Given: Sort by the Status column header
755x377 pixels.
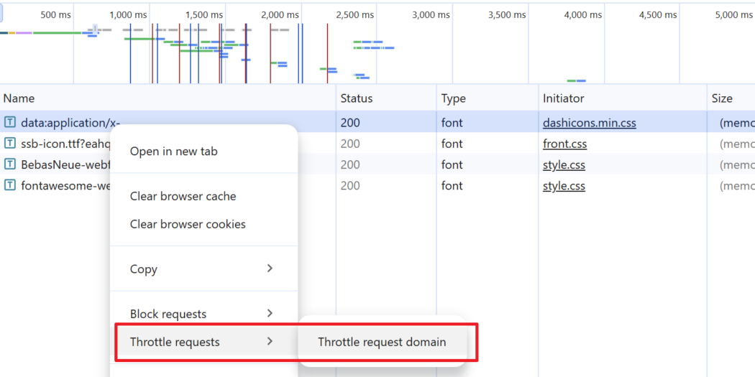Looking at the screenshot, I should 356,98.
